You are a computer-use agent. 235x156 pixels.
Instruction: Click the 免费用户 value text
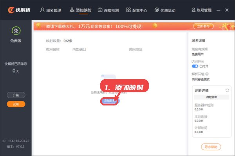point(197,54)
